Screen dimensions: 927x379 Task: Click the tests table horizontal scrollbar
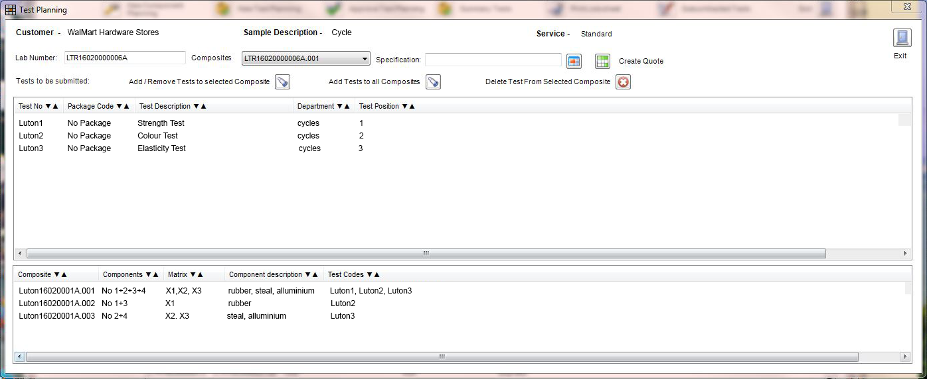click(x=425, y=254)
